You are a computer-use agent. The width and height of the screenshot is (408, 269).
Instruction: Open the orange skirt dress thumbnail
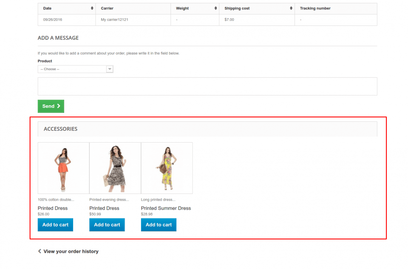pos(63,168)
